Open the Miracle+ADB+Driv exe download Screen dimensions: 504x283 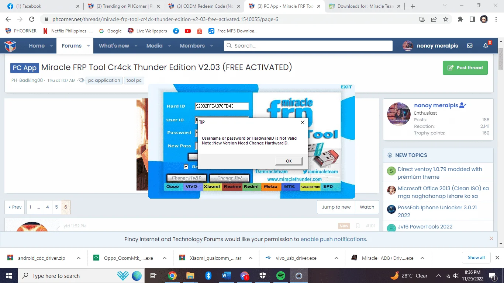pyautogui.click(x=387, y=258)
